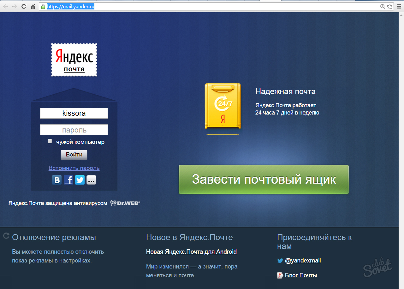Log in with the Twitter icon
Image resolution: width=404 pixels, height=289 pixels.
pyautogui.click(x=80, y=180)
